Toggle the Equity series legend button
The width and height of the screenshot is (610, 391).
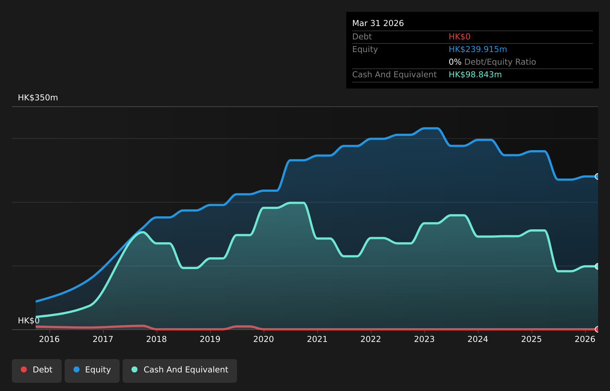[92, 371]
